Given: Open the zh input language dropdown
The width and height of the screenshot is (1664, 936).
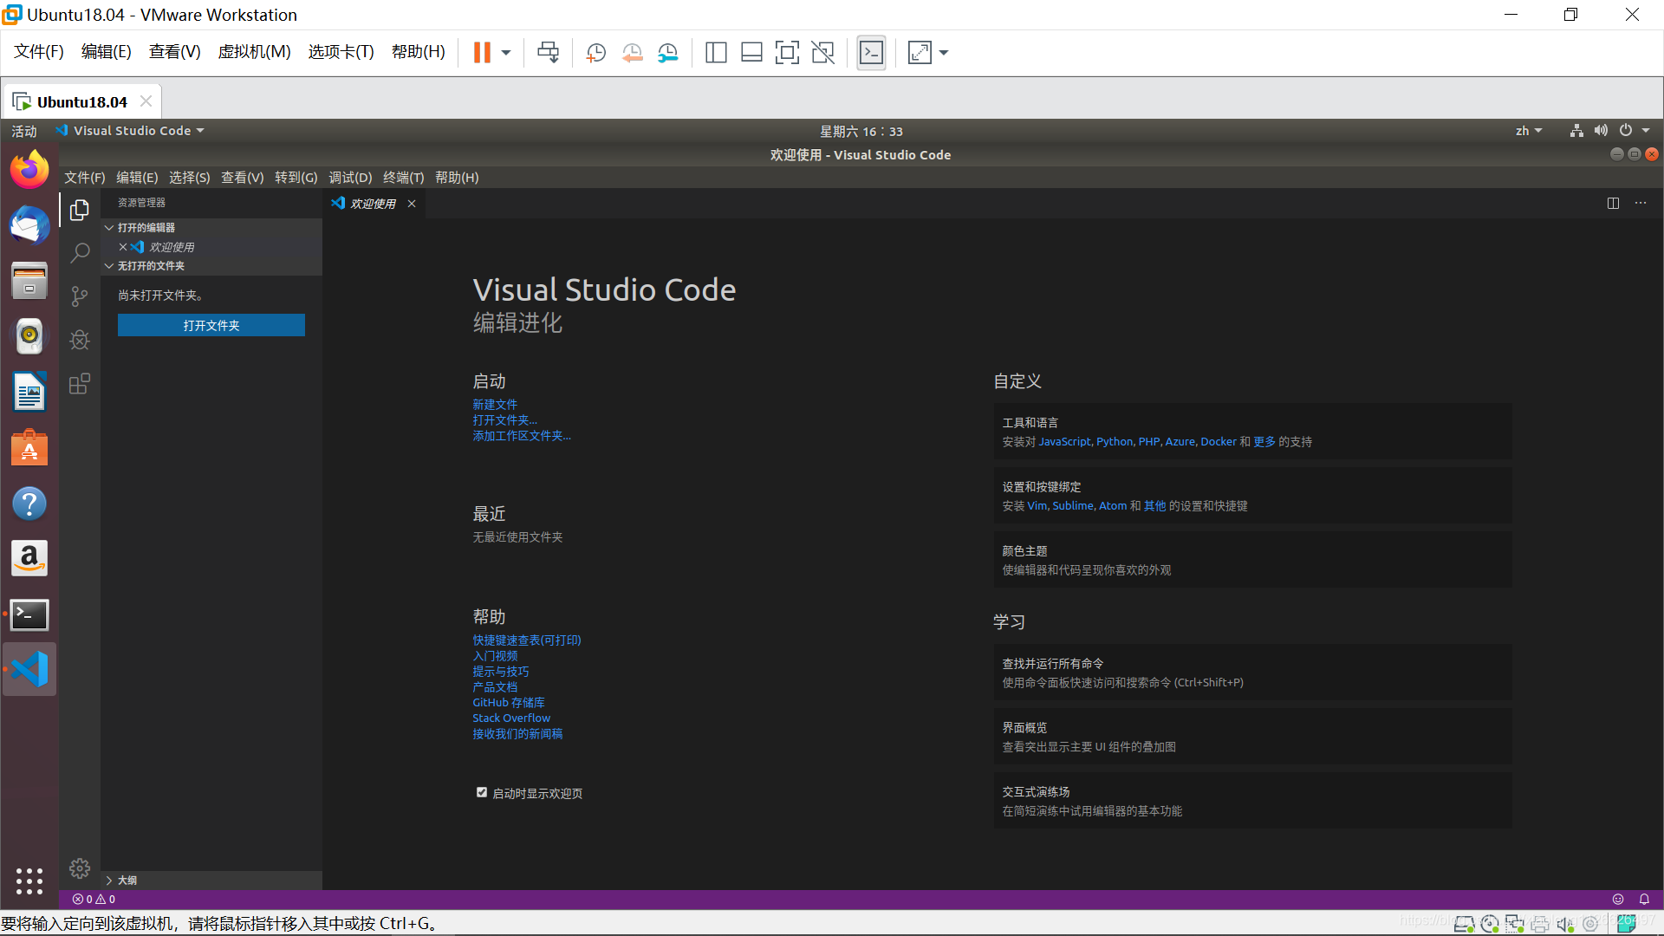Looking at the screenshot, I should point(1528,131).
